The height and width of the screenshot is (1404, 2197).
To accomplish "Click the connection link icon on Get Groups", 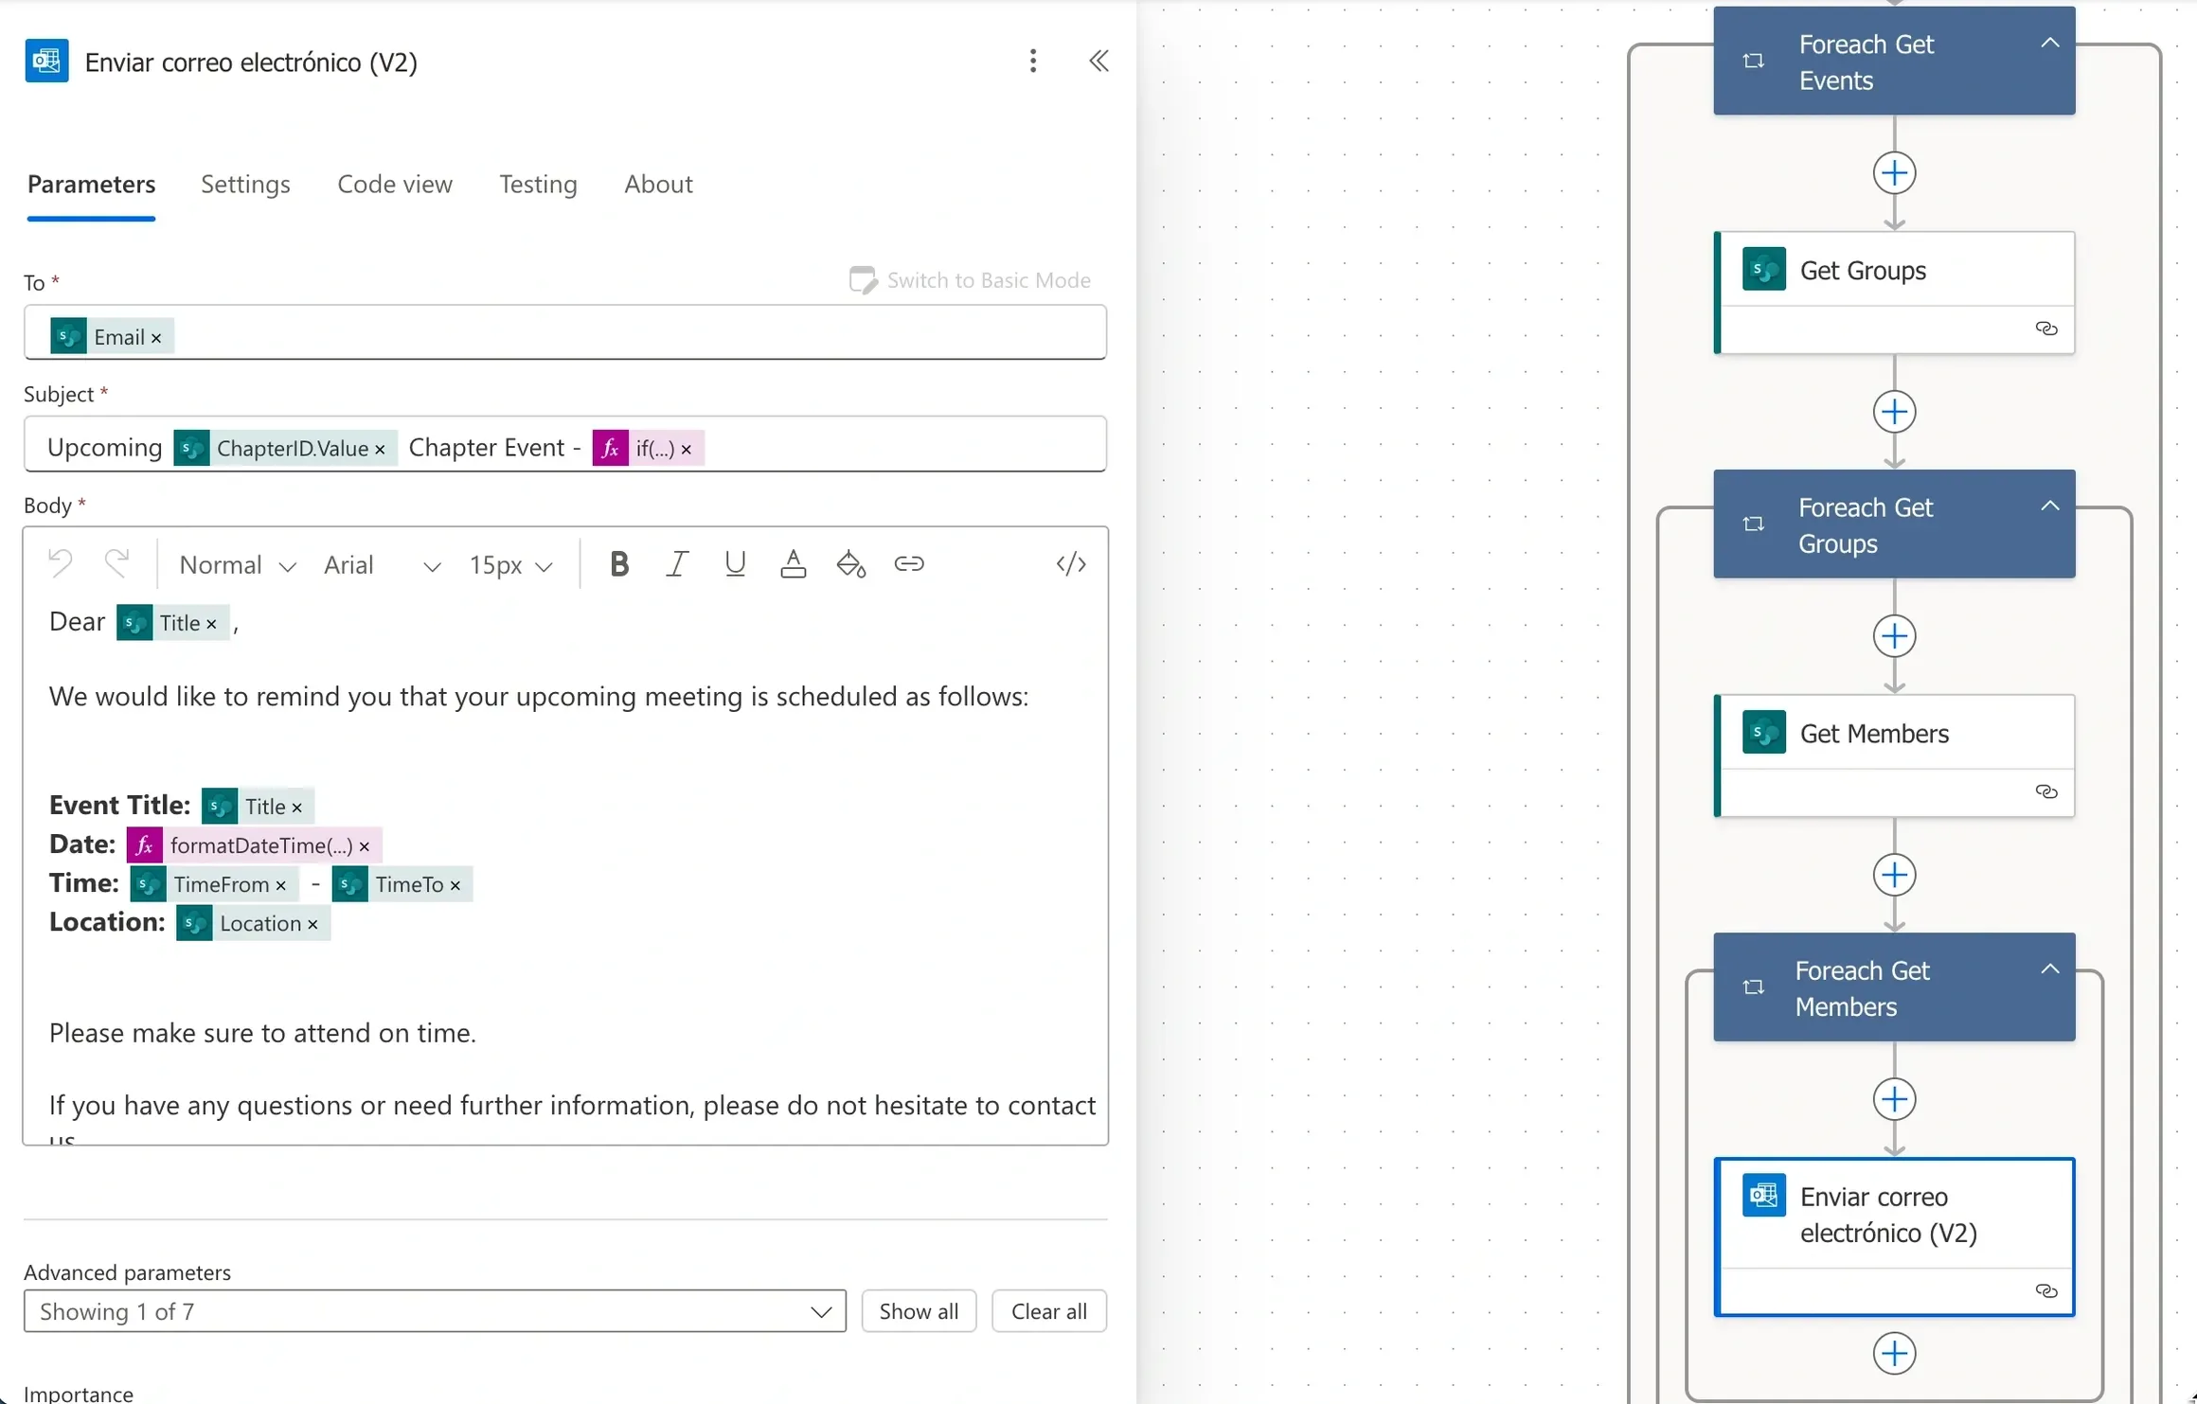I will pyautogui.click(x=2046, y=329).
